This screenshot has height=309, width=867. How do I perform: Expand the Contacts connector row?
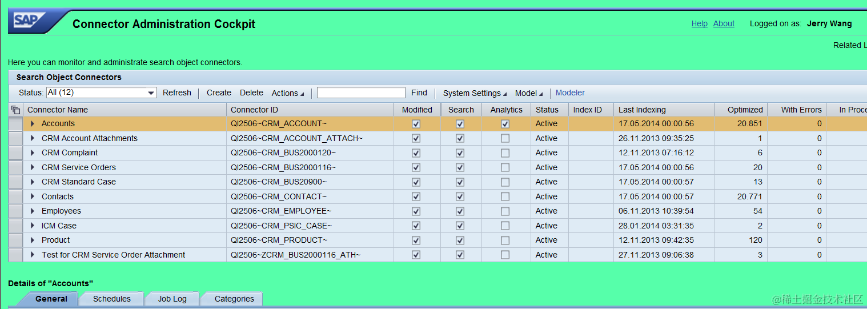33,196
